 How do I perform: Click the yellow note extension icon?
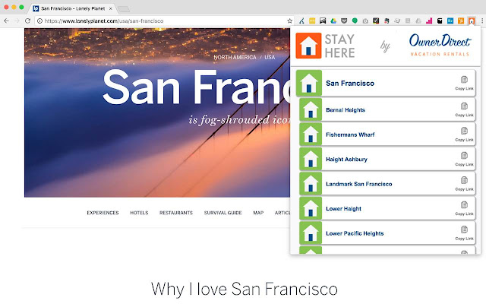(x=312, y=21)
